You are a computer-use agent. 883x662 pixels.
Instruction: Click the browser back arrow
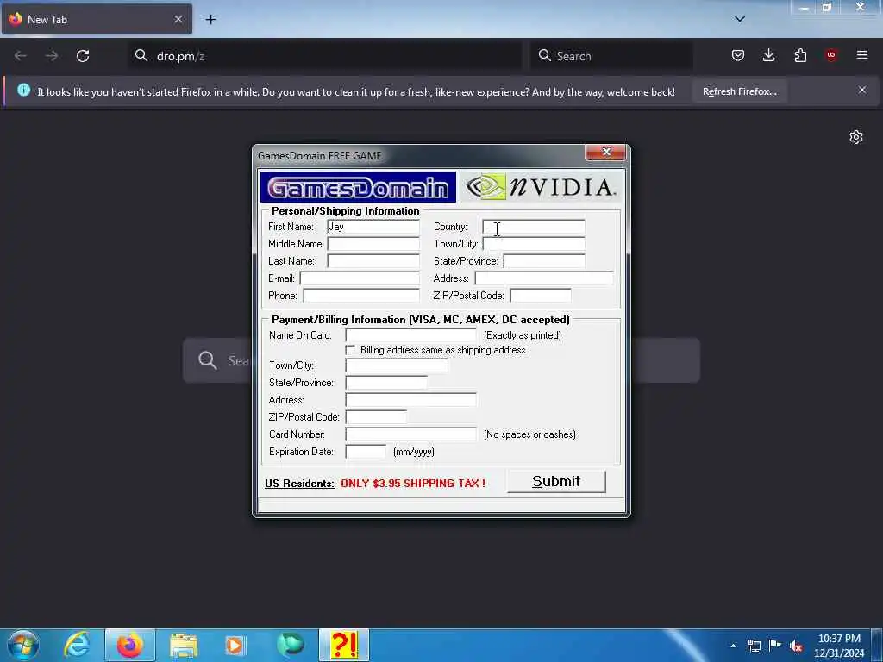[21, 56]
